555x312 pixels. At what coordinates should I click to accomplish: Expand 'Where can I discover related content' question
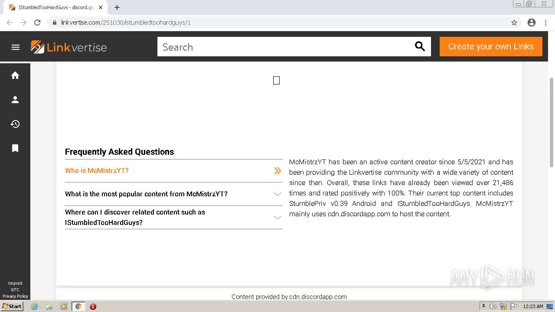(173, 218)
